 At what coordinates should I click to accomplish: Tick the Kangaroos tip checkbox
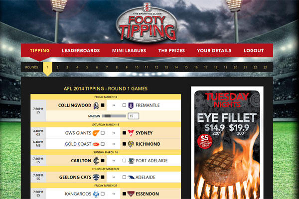103,194
